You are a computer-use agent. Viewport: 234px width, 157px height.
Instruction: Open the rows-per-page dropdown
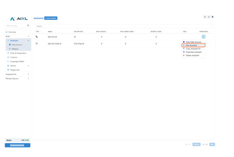188,144
